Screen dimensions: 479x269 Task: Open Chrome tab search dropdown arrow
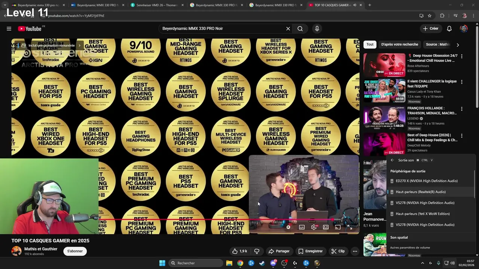[5, 5]
